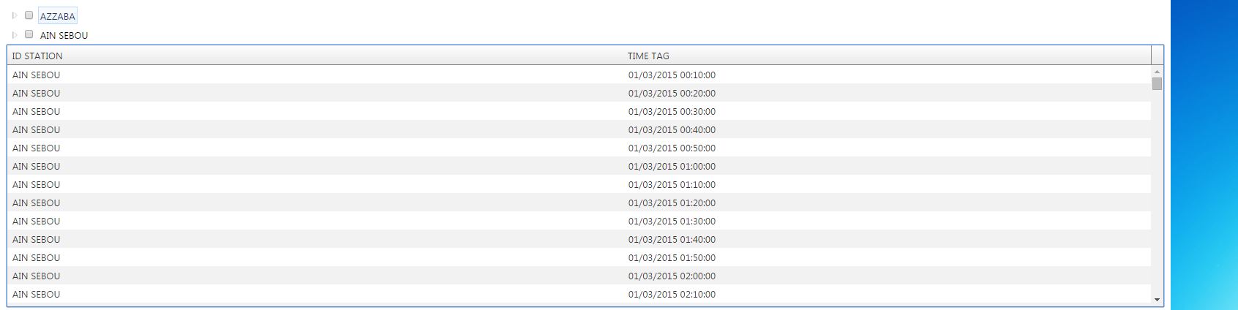The height and width of the screenshot is (310, 1238).
Task: Select the 01:20:00 time tag entry
Action: (x=672, y=203)
